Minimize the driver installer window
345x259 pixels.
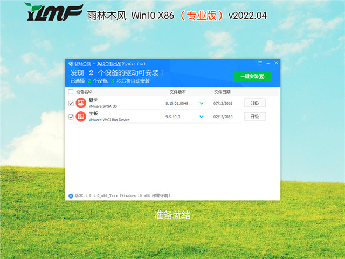(268, 63)
